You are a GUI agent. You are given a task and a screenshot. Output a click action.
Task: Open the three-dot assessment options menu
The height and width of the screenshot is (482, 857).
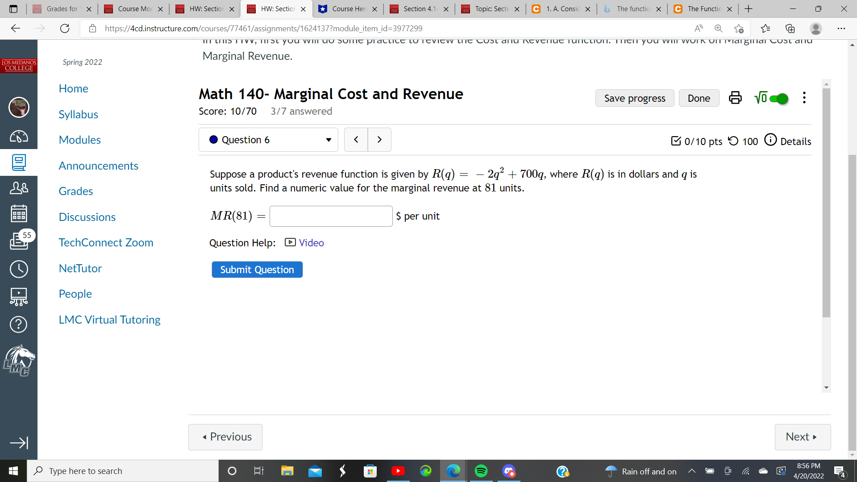tap(804, 98)
